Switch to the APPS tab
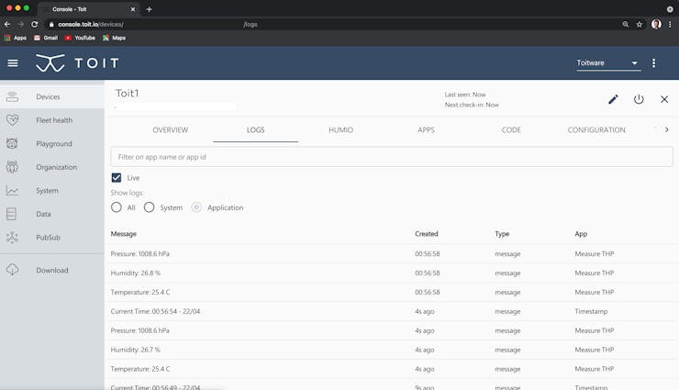The width and height of the screenshot is (679, 390). (426, 130)
